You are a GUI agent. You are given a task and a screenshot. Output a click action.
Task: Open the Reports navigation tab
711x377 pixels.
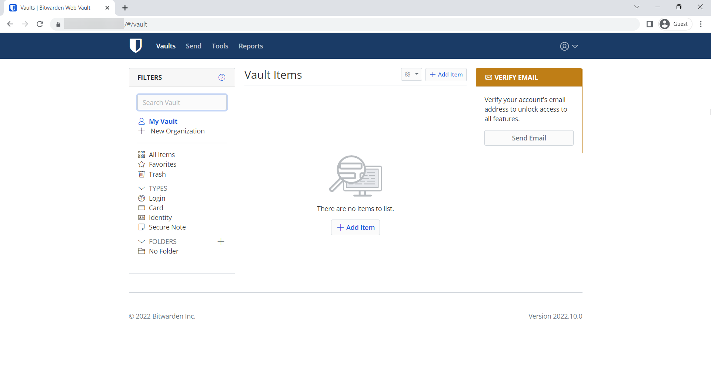pos(251,46)
